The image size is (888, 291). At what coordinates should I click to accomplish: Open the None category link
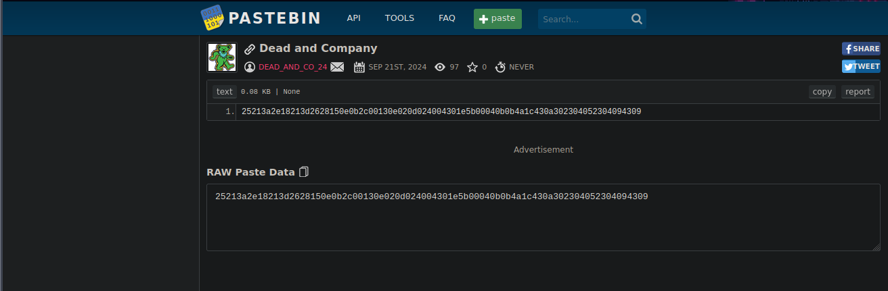click(292, 92)
